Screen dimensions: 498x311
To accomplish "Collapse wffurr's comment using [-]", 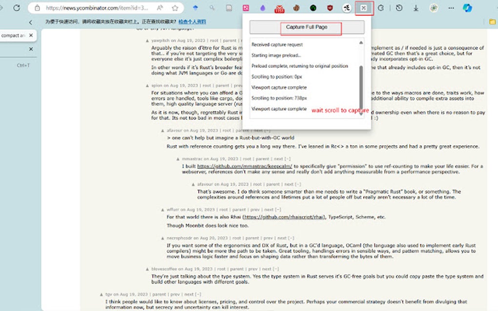I will click(278, 209).
